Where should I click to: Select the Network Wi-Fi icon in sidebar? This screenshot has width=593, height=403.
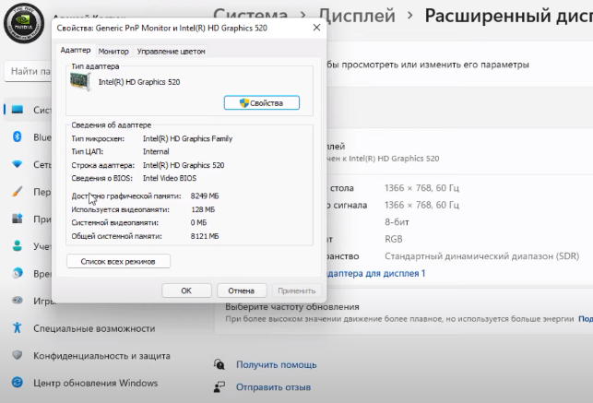[x=17, y=164]
